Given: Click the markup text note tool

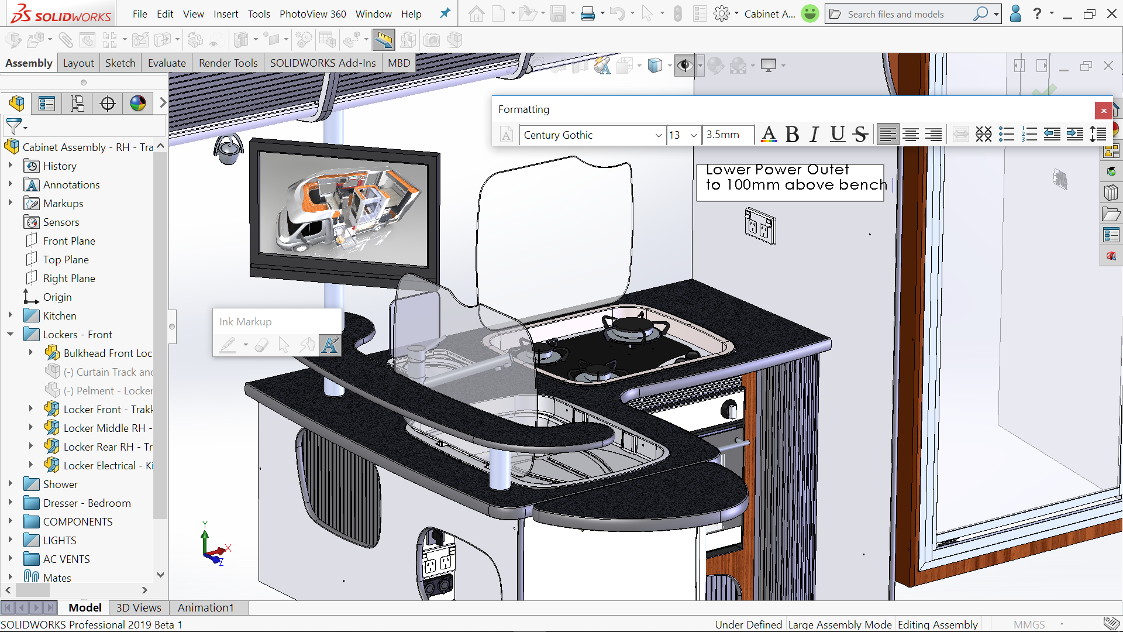Looking at the screenshot, I should tap(329, 345).
